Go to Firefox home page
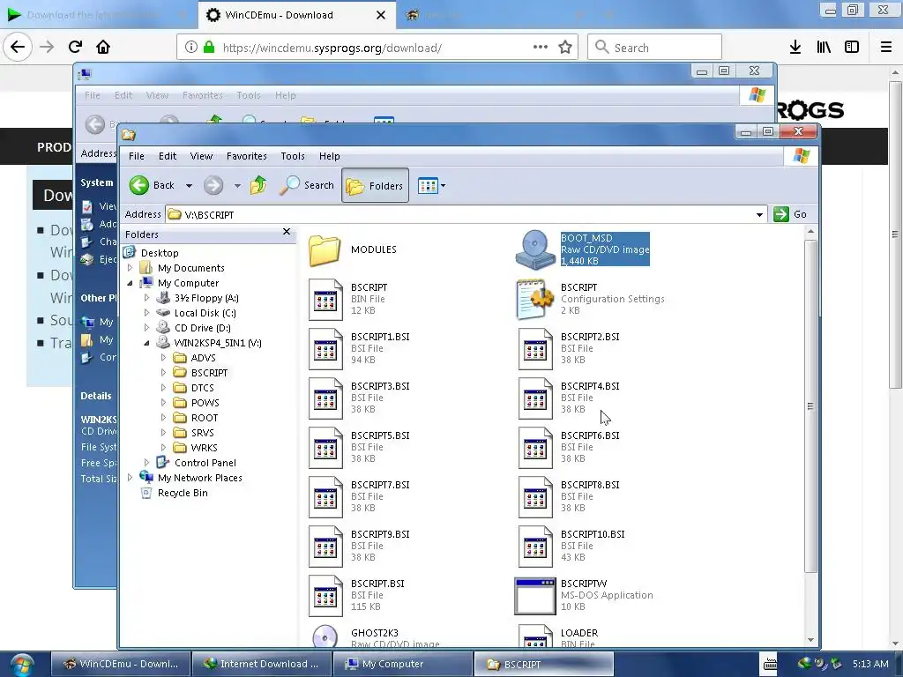The image size is (903, 677). click(103, 47)
